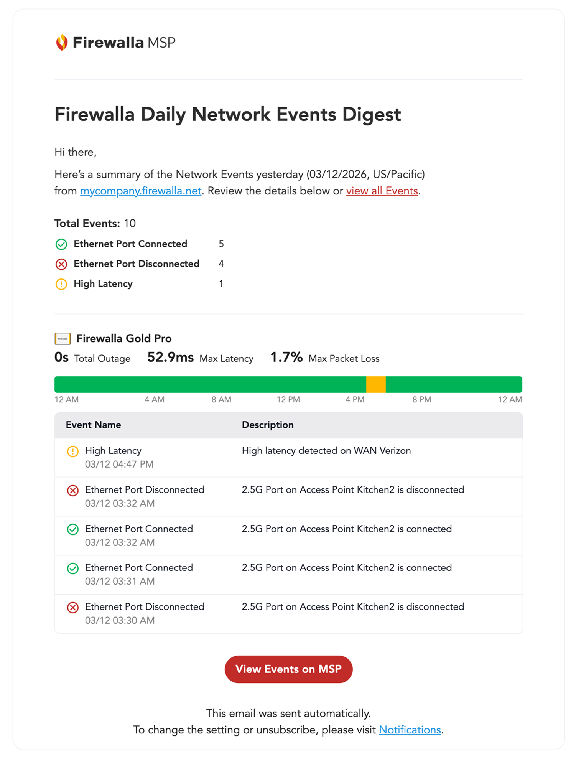Click the Event Name column header
Image resolution: width=576 pixels, height=758 pixels.
coord(94,425)
